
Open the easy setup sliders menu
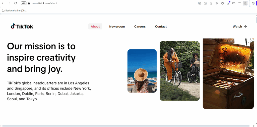point(239,3)
